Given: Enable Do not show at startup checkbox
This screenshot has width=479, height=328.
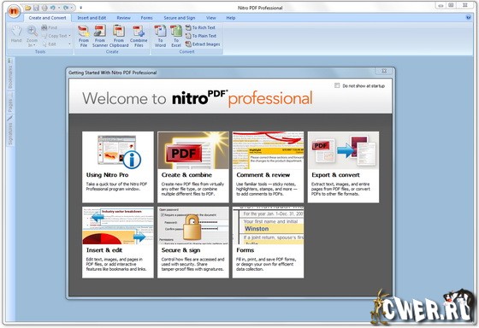Looking at the screenshot, I should 337,85.
